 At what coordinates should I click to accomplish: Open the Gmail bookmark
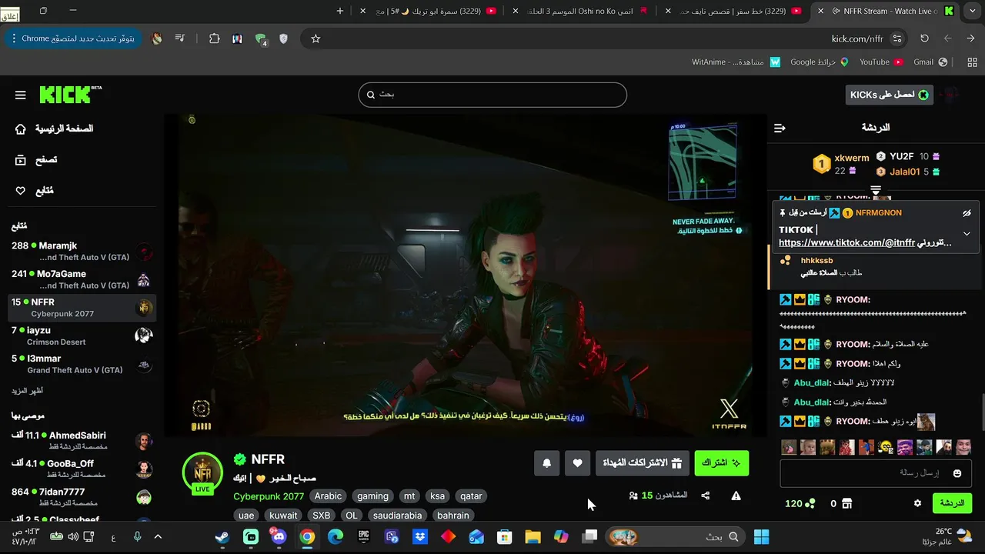pyautogui.click(x=930, y=62)
